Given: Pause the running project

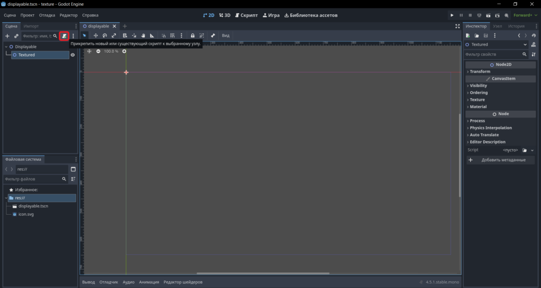Looking at the screenshot, I should pyautogui.click(x=461, y=15).
